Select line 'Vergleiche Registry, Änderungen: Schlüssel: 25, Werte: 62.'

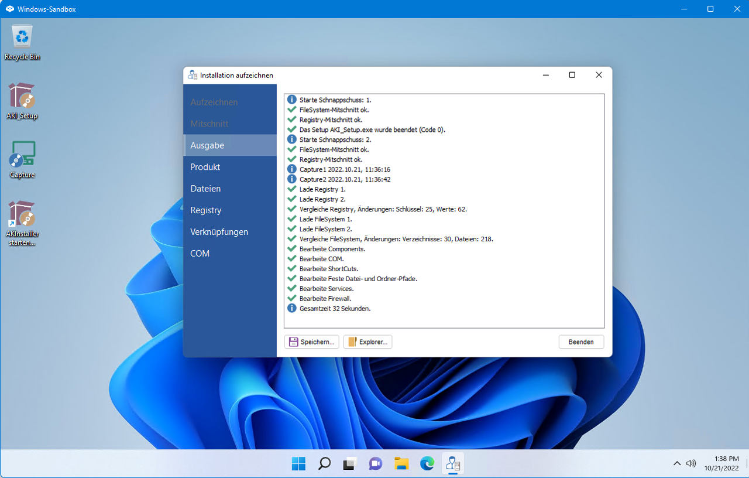pos(383,209)
